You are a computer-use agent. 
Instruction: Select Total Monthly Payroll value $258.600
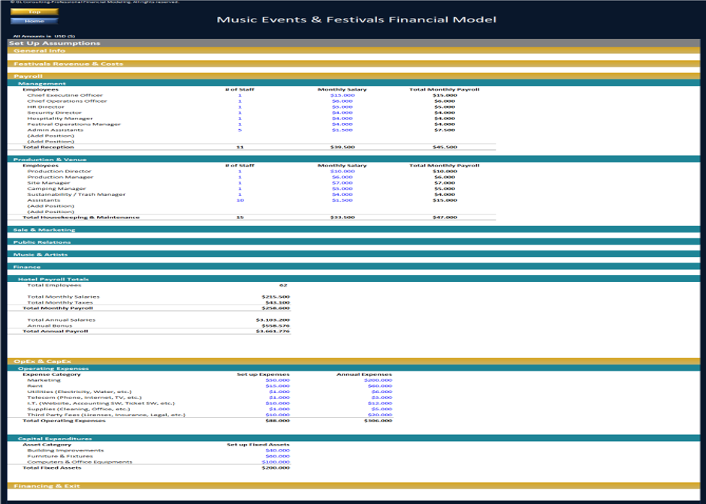tap(276, 308)
